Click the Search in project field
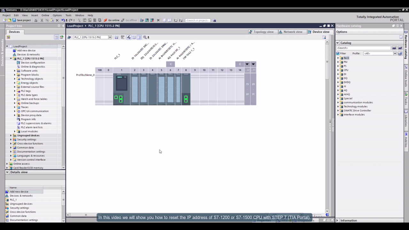The height and width of the screenshot is (230, 409). tap(197, 20)
